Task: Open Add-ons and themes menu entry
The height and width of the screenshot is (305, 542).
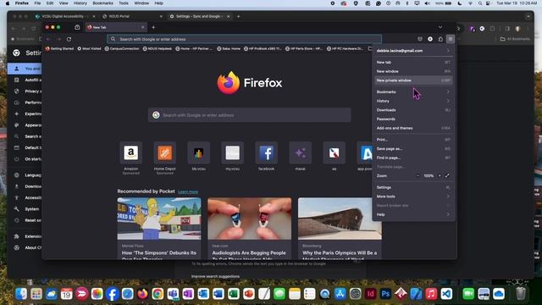Action: pyautogui.click(x=413, y=128)
